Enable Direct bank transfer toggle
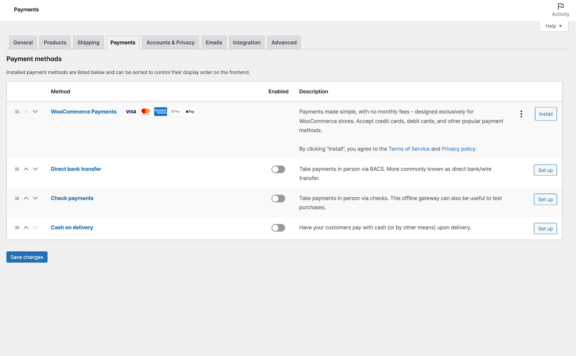 [x=278, y=169]
